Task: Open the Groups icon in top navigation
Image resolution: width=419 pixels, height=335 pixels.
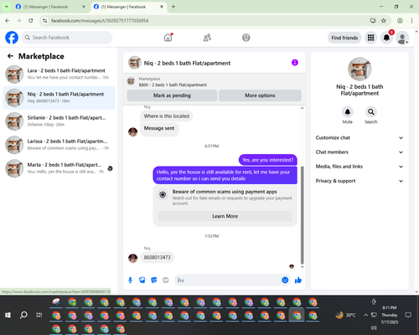Action: pos(246,38)
